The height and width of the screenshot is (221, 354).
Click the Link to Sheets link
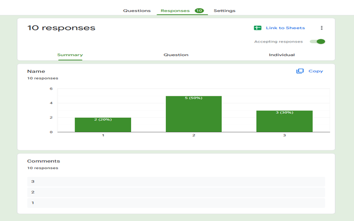(x=285, y=28)
